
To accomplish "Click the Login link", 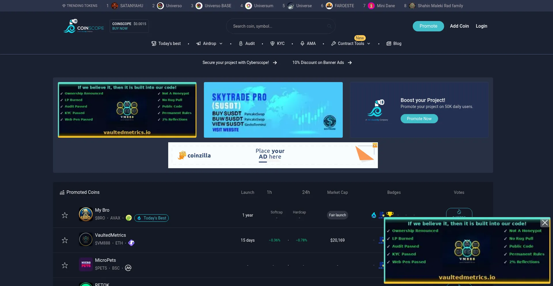I will click(x=482, y=26).
